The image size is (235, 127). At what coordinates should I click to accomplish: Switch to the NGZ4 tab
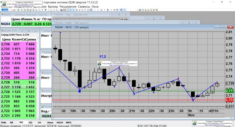pos(60,123)
